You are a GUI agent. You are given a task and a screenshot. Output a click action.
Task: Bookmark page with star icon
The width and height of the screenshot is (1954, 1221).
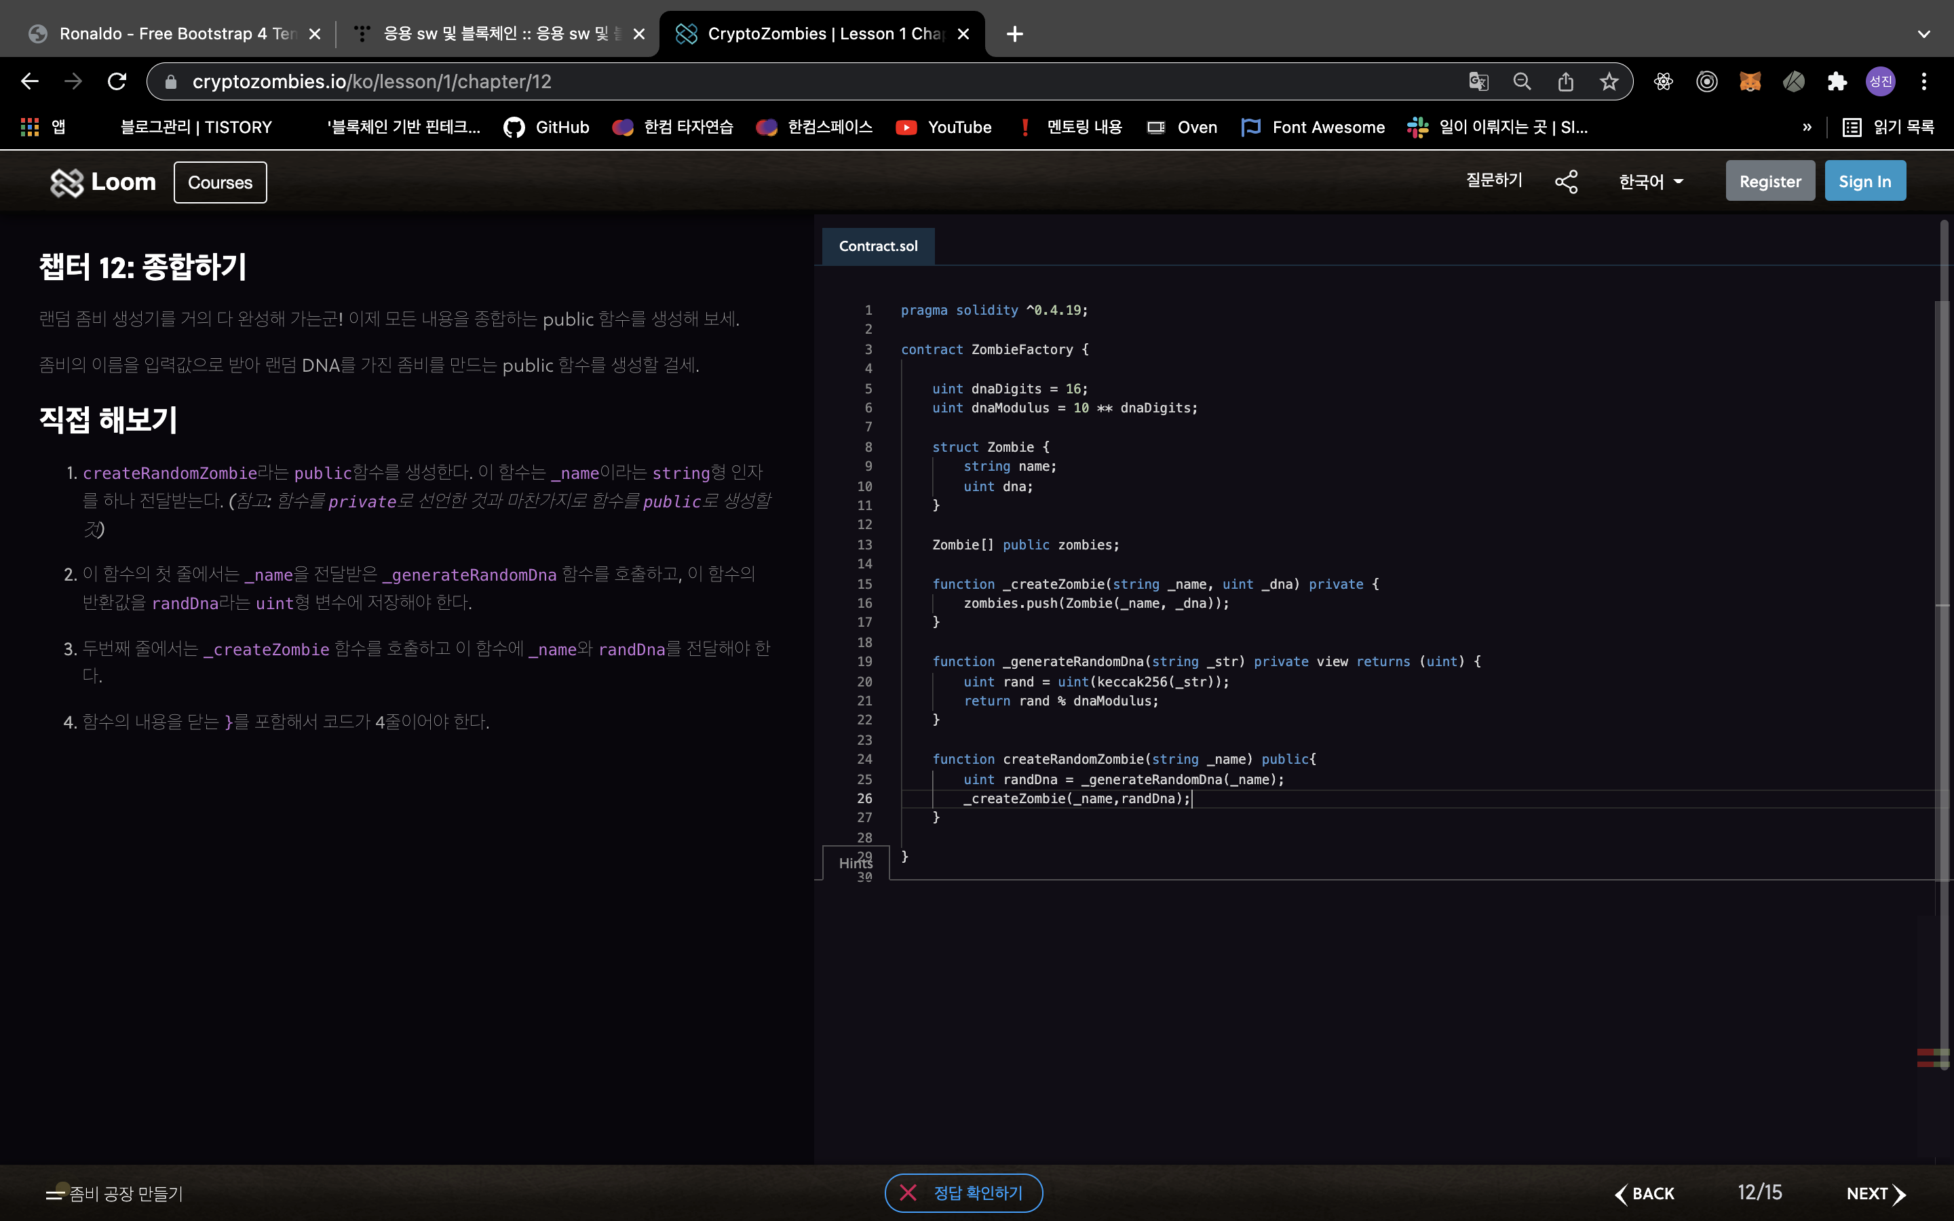coord(1609,81)
